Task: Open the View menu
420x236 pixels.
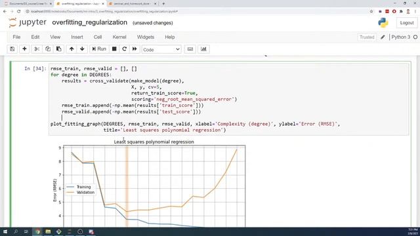Action: coord(55,37)
